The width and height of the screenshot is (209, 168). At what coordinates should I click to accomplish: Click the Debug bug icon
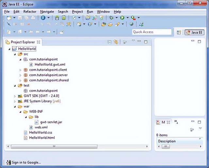pos(111,18)
